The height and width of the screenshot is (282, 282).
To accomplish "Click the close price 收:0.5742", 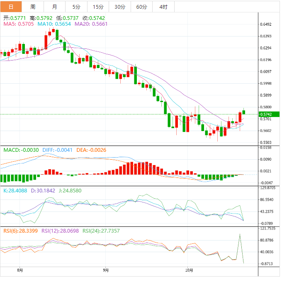I will (x=94, y=18).
